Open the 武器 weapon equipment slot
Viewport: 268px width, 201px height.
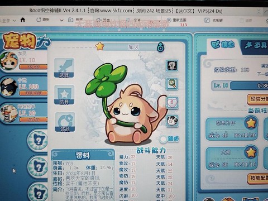(x=64, y=68)
